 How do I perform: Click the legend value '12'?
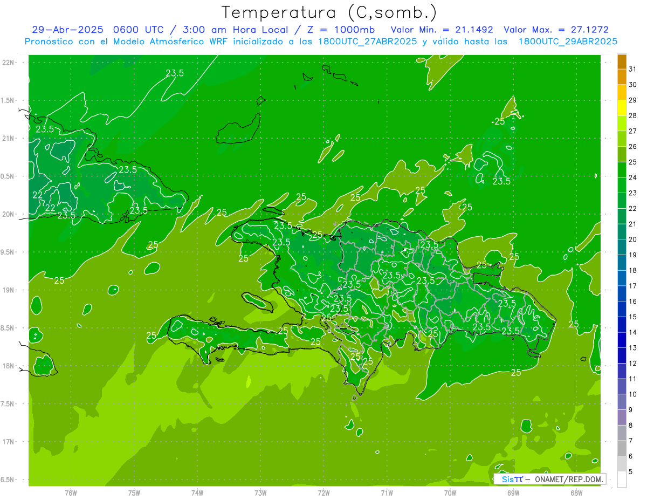[632, 363]
